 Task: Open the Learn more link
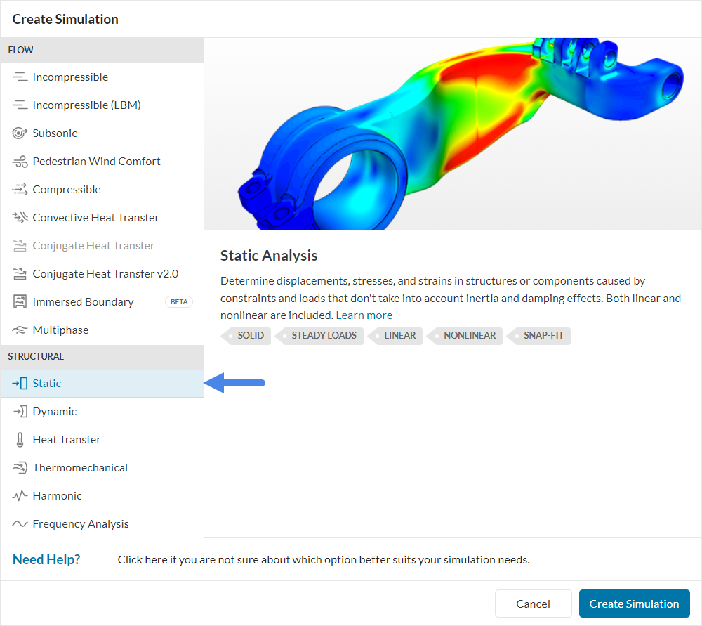(364, 315)
